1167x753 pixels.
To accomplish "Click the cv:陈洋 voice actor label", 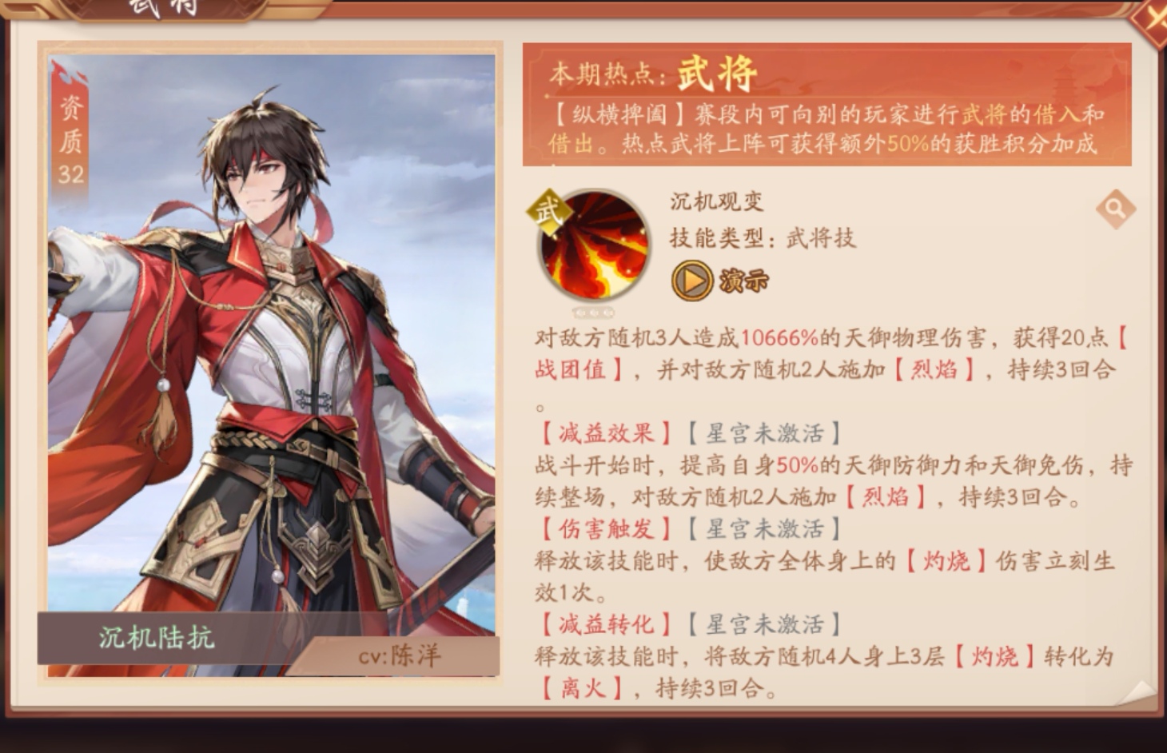I will tap(399, 656).
